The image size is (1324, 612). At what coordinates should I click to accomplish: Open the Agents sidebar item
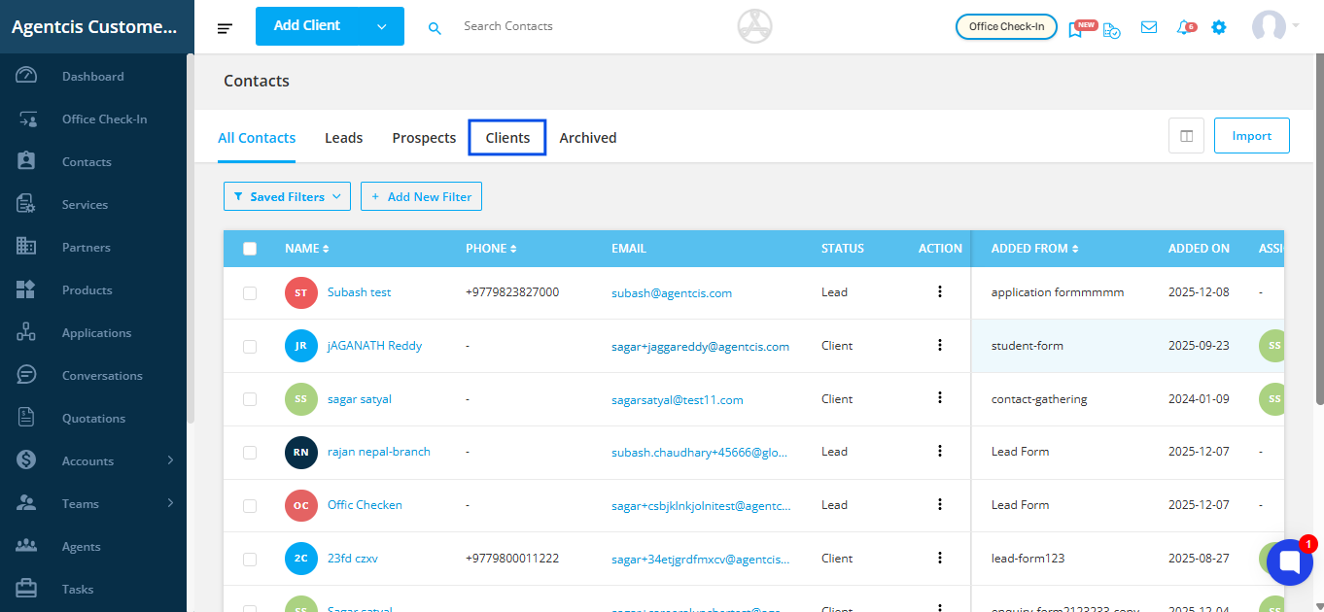point(81,547)
